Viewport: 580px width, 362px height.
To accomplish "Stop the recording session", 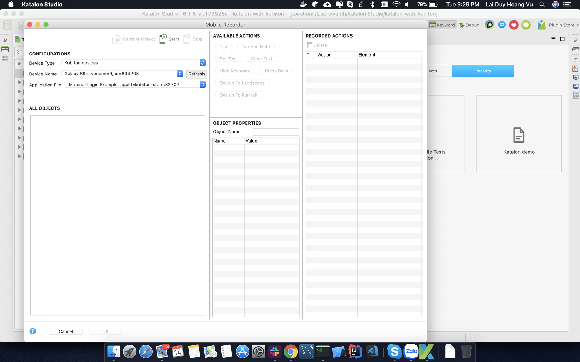I will click(x=193, y=39).
